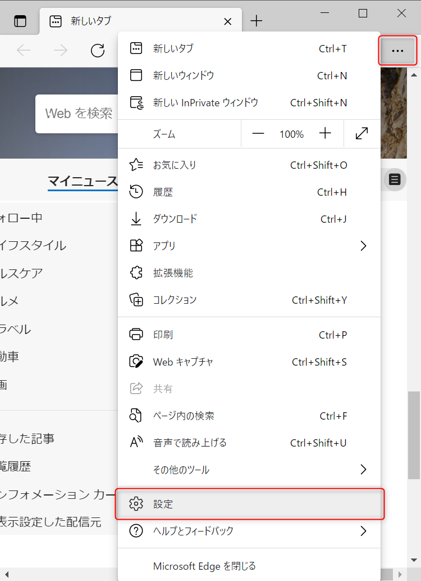Select the 新しいタブ browser tab
The width and height of the screenshot is (421, 581).
coord(140,21)
